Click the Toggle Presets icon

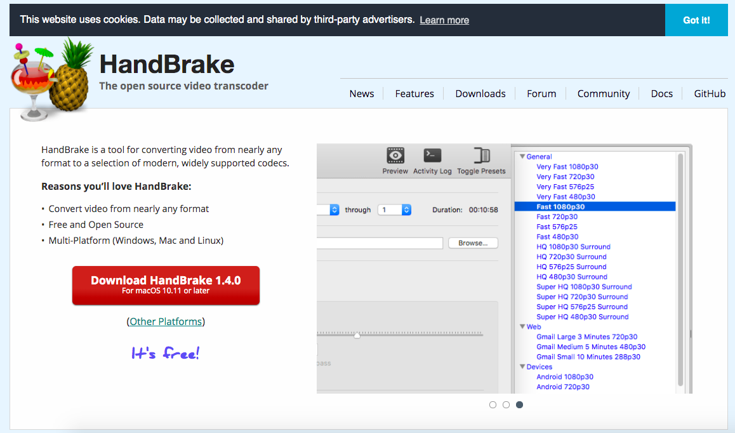481,156
